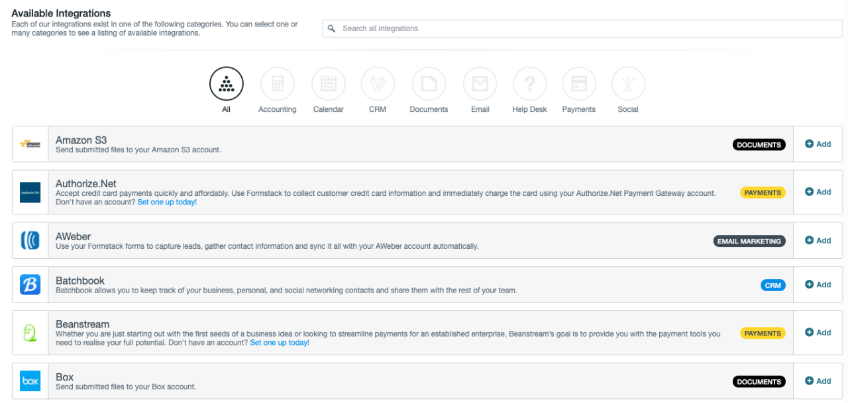Add the AWeber integration

(818, 241)
